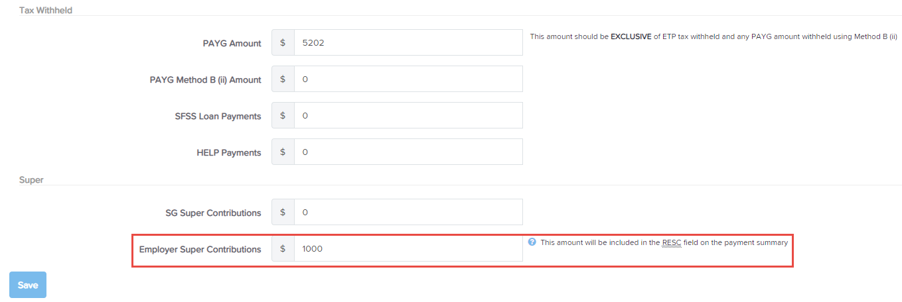Click the Super section heading
Image resolution: width=902 pixels, height=302 pixels.
point(31,179)
